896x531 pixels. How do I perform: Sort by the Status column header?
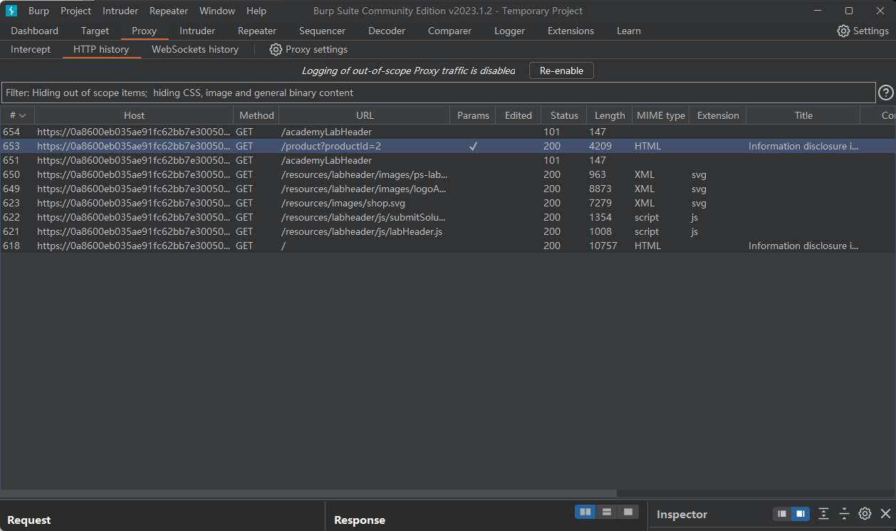pos(564,115)
